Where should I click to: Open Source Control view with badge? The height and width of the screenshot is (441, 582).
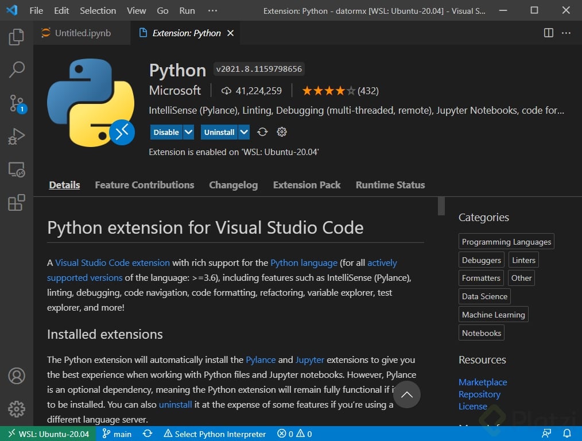[17, 103]
